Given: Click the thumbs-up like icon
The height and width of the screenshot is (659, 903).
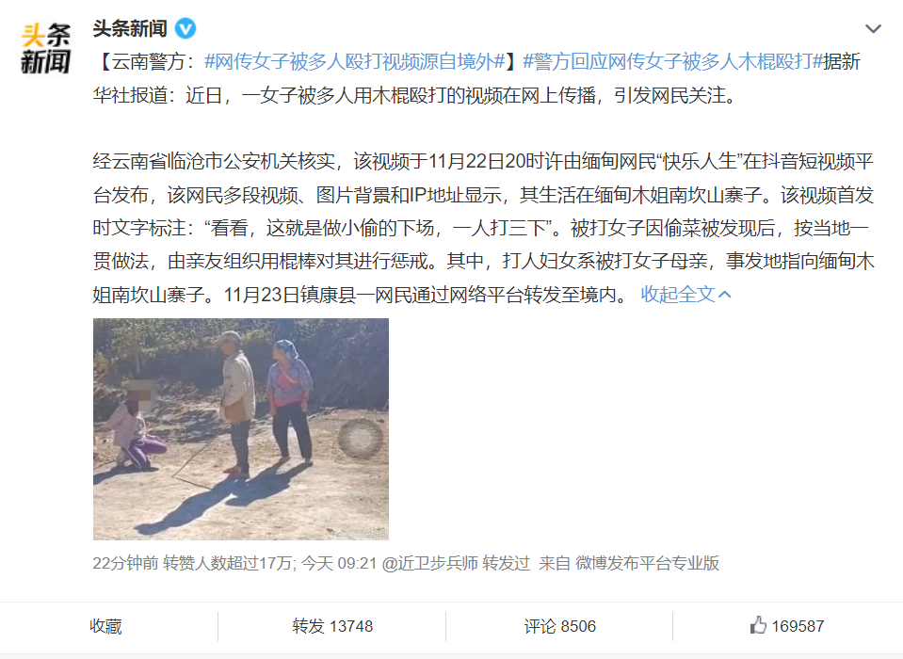Looking at the screenshot, I should [x=758, y=625].
